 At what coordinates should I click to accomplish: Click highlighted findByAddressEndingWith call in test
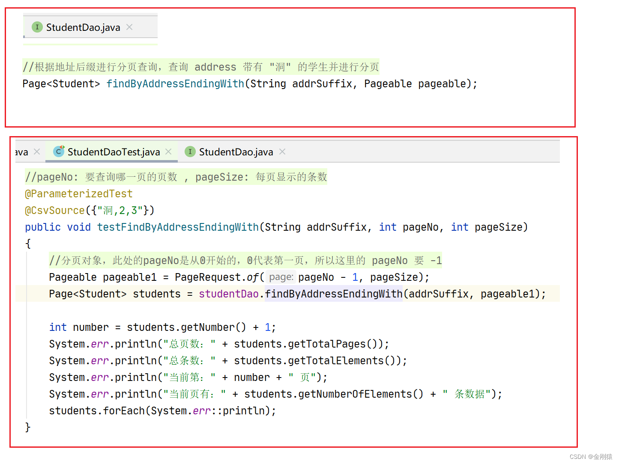[x=334, y=294]
